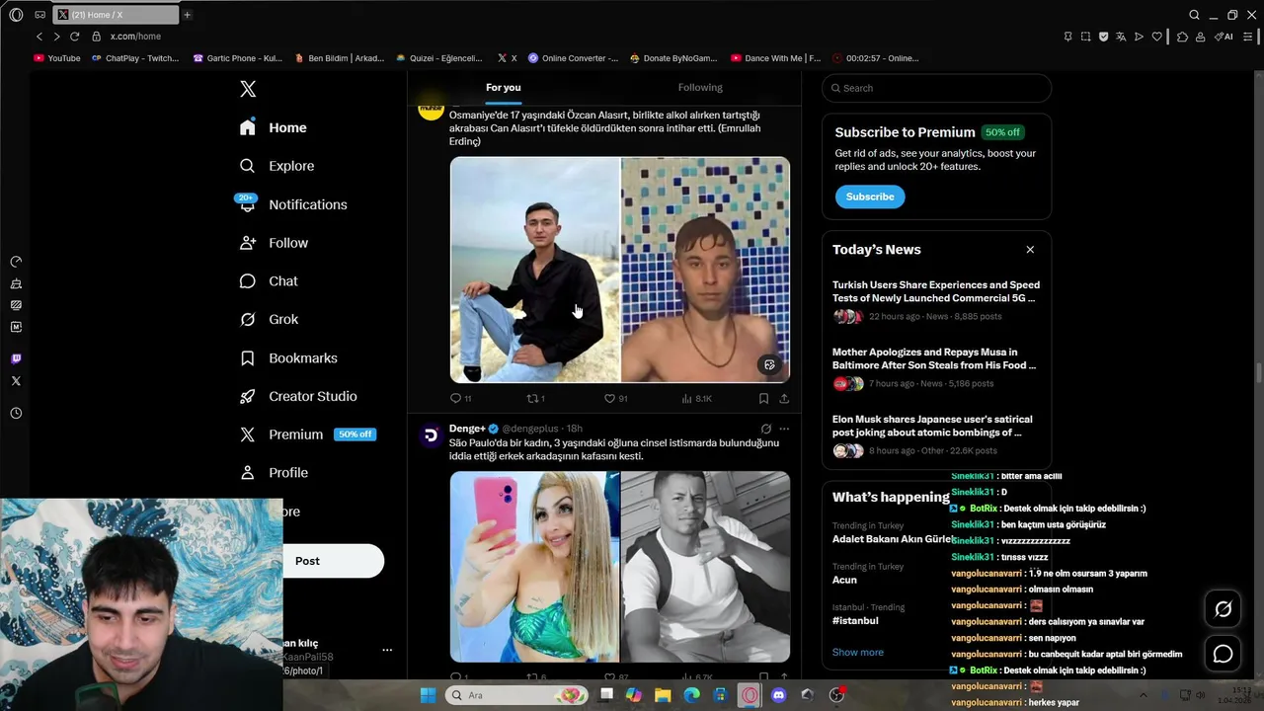This screenshot has width=1264, height=711.
Task: Click the Grok icon on the Denge+ post
Action: [x=765, y=429]
